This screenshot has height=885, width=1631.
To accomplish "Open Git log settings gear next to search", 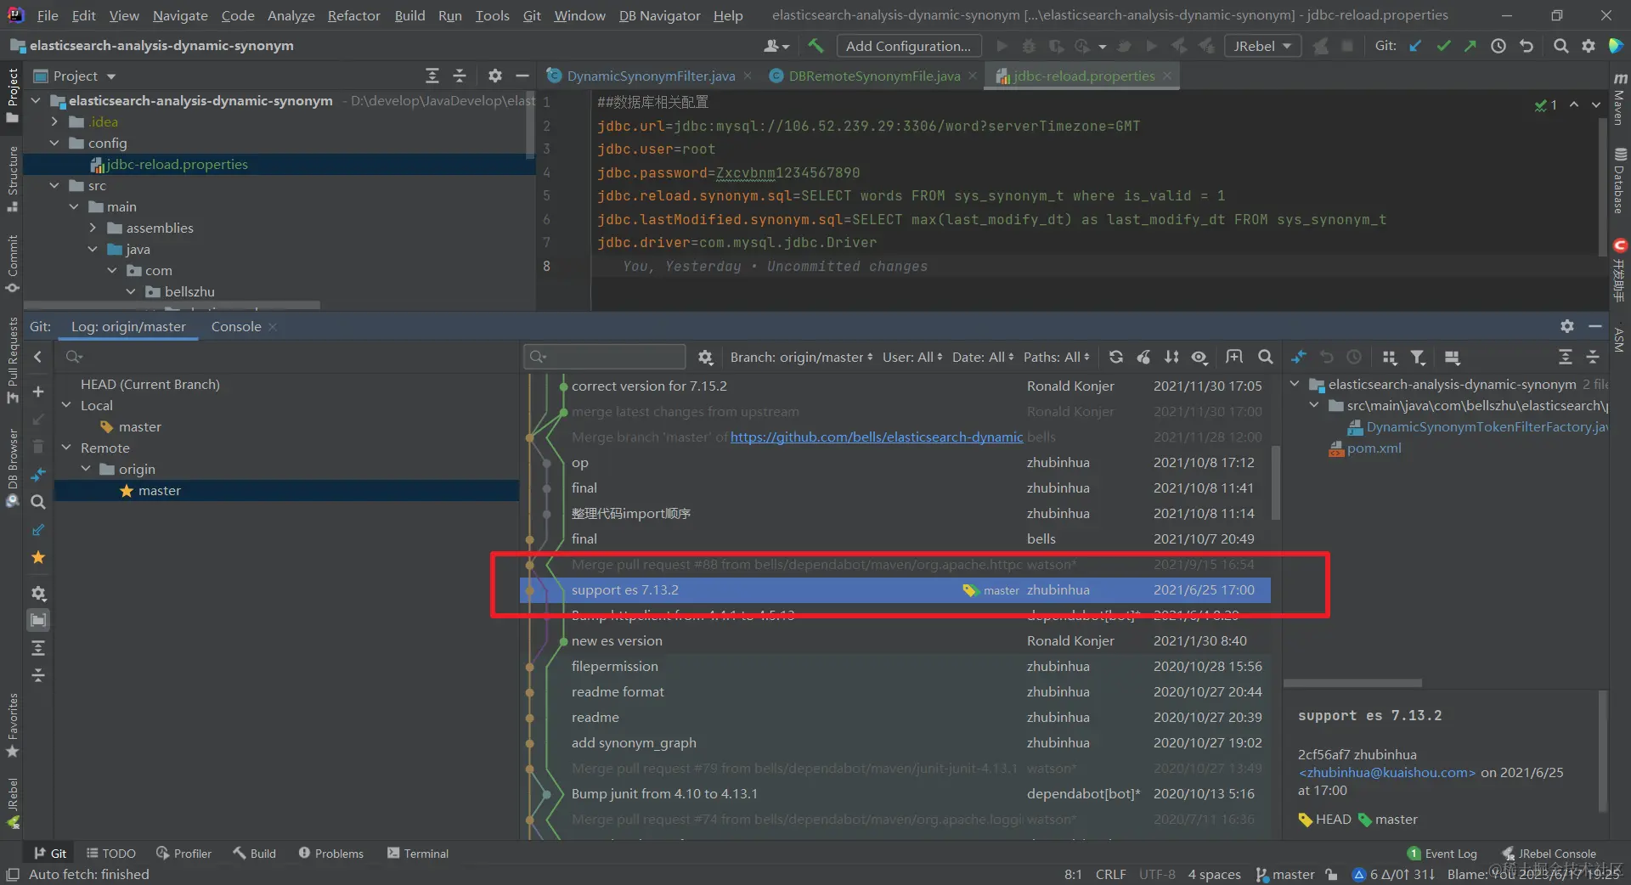I will coord(705,358).
